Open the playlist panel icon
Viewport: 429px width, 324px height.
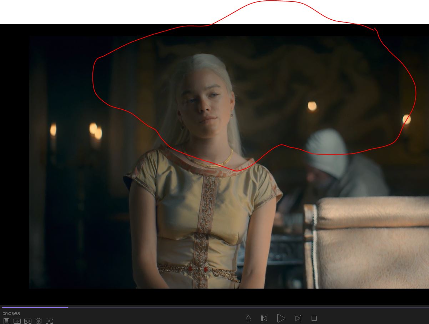pos(6,321)
